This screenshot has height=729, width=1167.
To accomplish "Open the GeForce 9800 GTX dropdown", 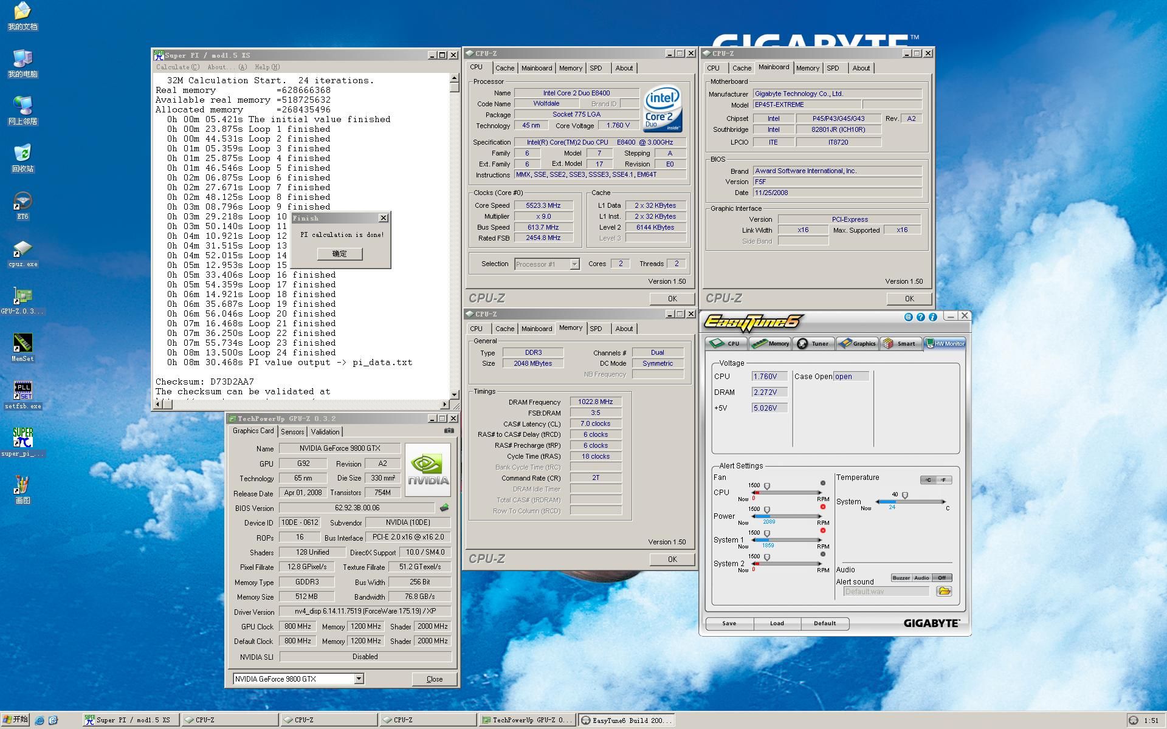I will point(359,679).
